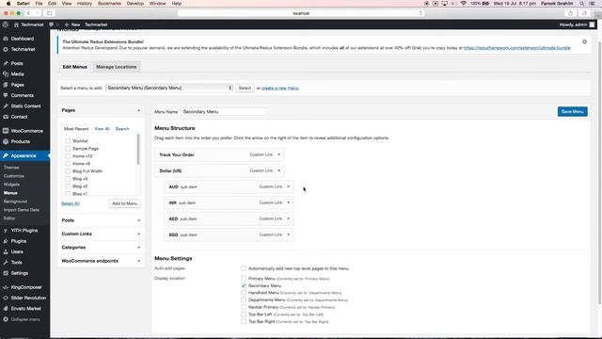Open the Products icon in sidebar
The height and width of the screenshot is (339, 602).
pos(6,142)
